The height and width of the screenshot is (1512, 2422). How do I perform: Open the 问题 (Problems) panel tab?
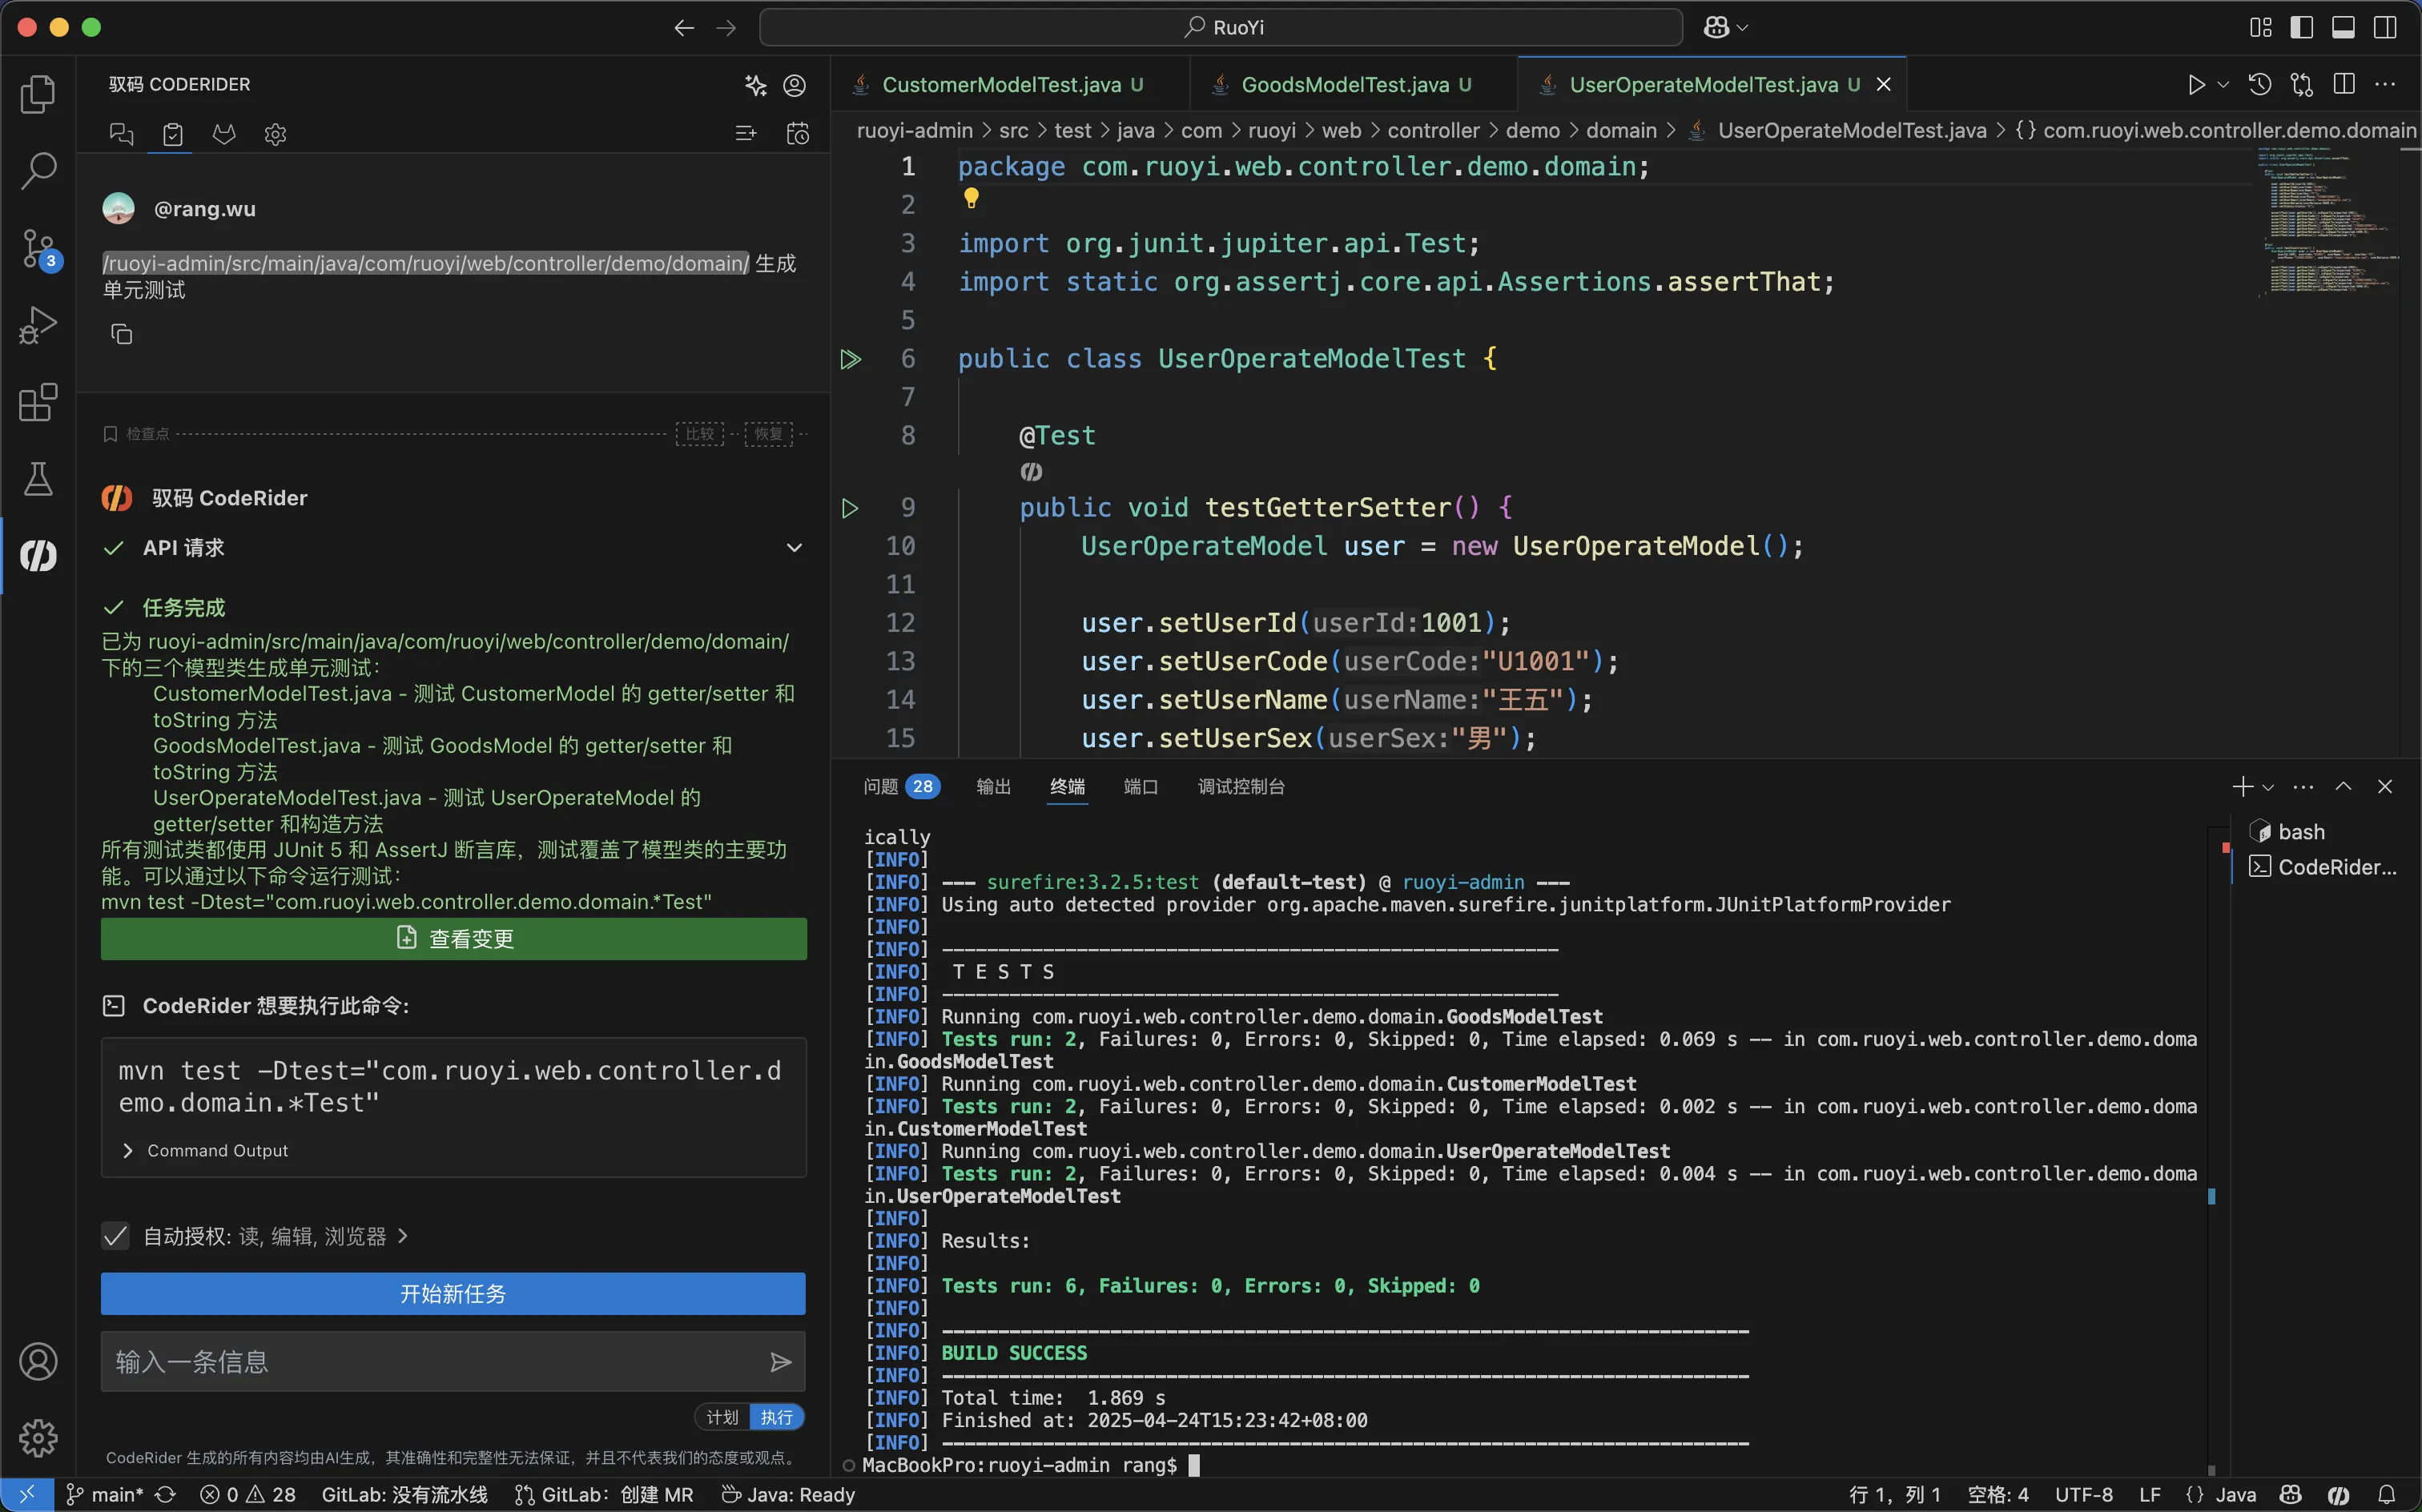click(x=881, y=786)
